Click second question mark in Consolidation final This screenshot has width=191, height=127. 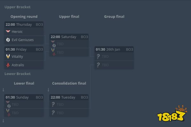click(x=53, y=113)
